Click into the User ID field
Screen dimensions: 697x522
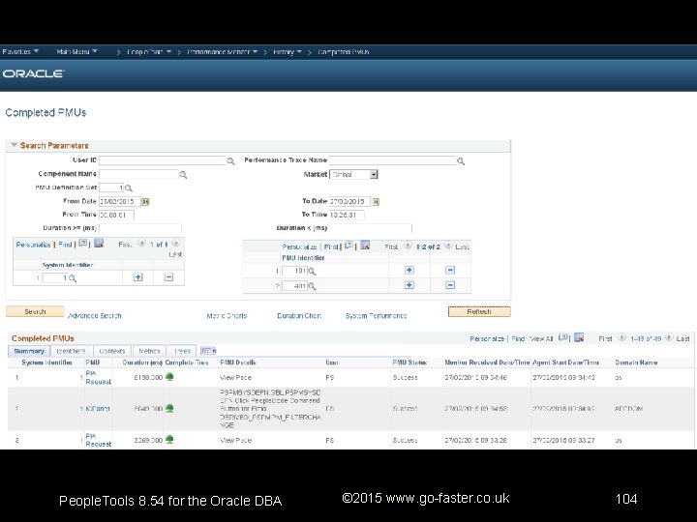[163, 160]
